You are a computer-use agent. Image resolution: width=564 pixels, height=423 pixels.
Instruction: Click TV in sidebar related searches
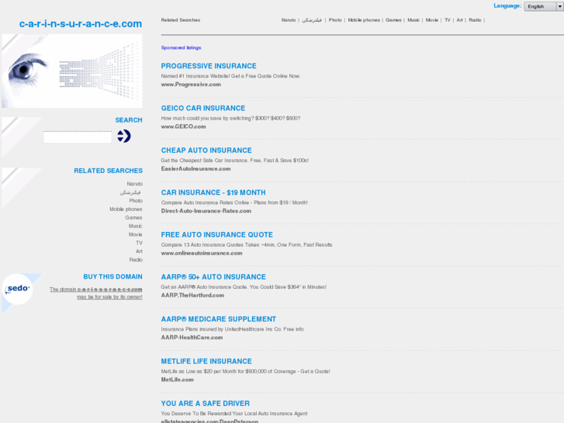(139, 243)
